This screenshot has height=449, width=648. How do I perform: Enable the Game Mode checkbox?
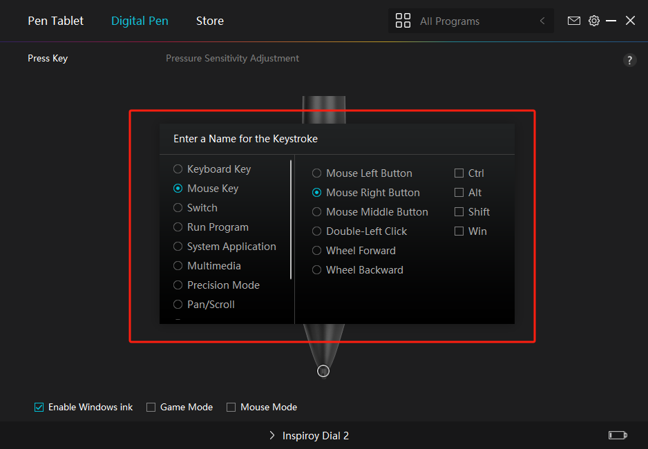pyautogui.click(x=151, y=408)
